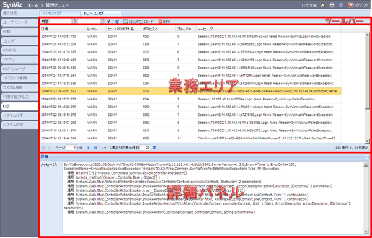
Task: Apply the period filter funnel icon
Action: (x=108, y=22)
